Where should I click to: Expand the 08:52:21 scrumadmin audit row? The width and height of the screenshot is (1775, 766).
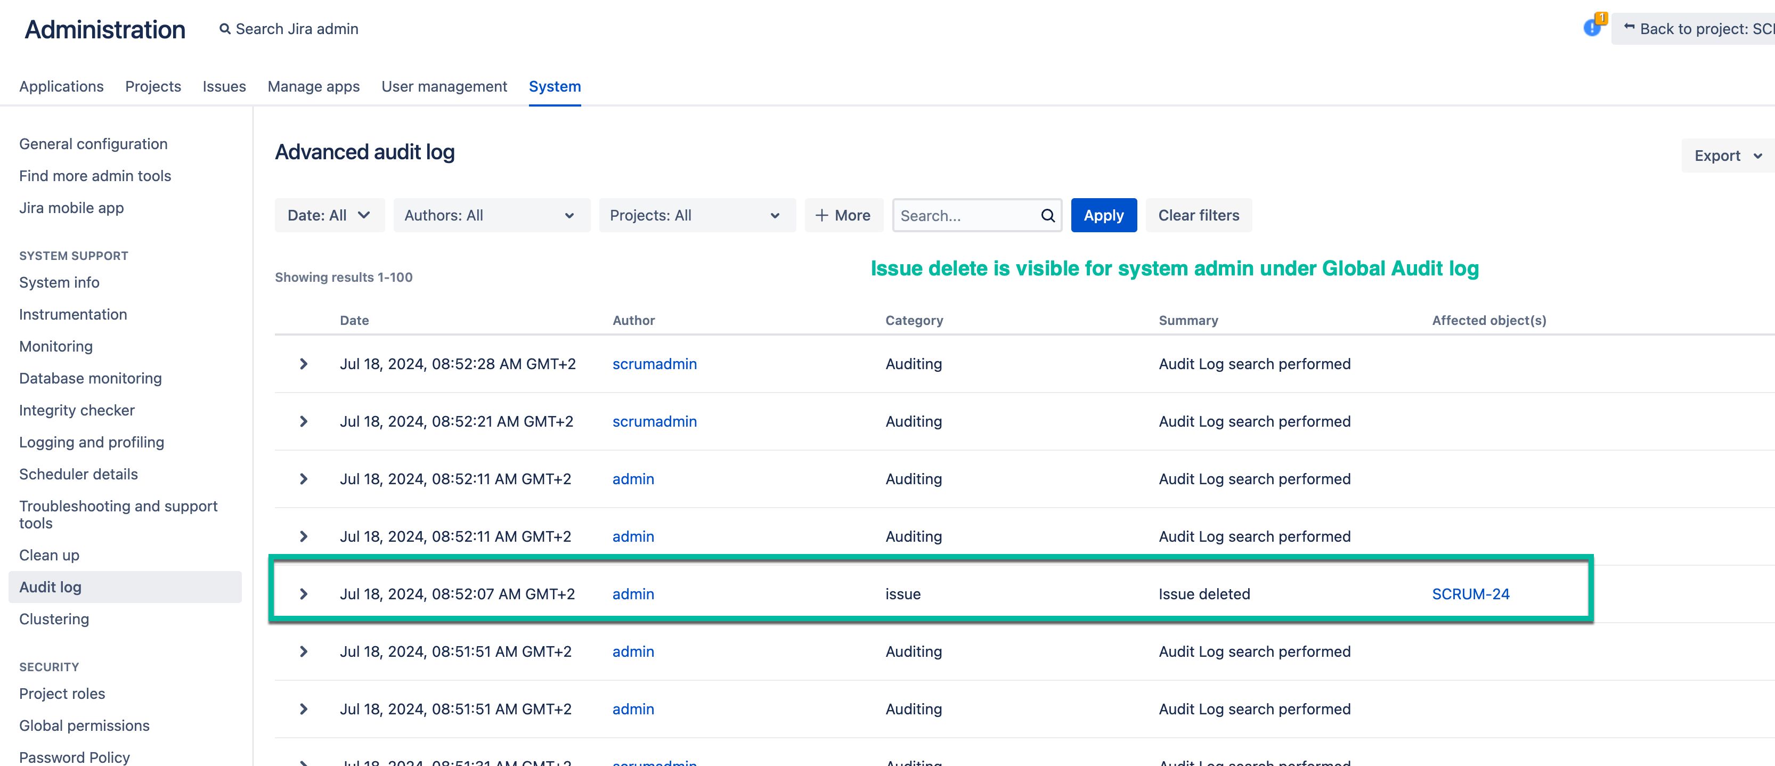coord(303,421)
